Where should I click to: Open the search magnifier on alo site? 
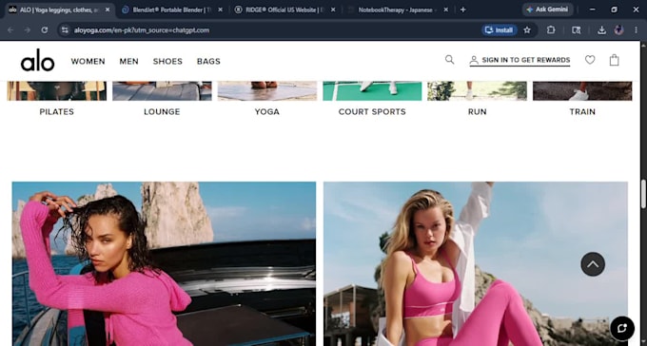tap(449, 60)
